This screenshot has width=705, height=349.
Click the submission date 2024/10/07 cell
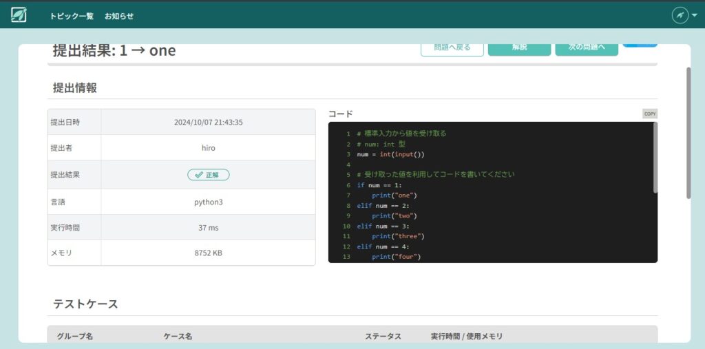(x=208, y=123)
